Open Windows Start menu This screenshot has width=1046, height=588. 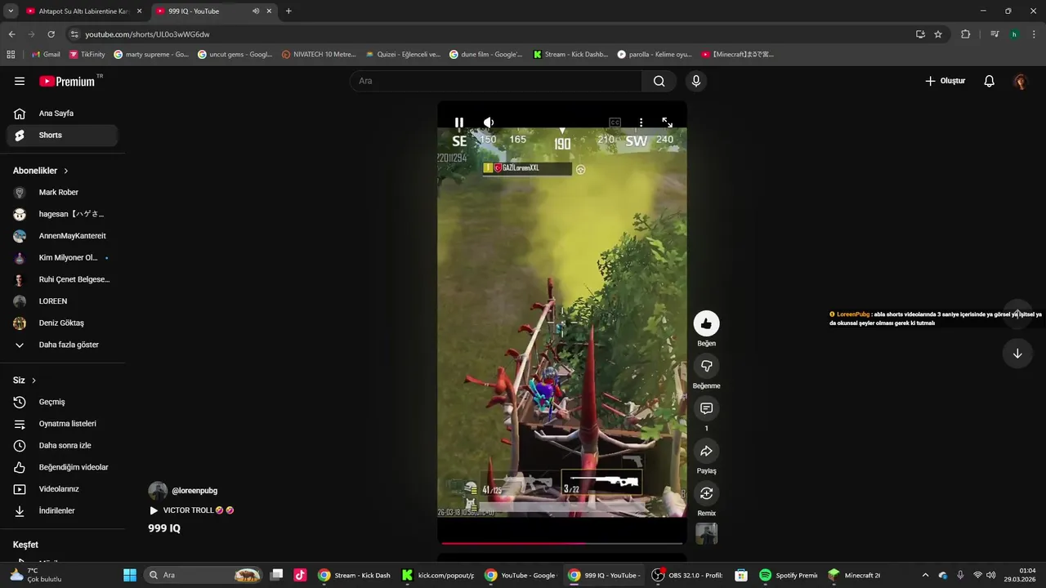click(130, 575)
